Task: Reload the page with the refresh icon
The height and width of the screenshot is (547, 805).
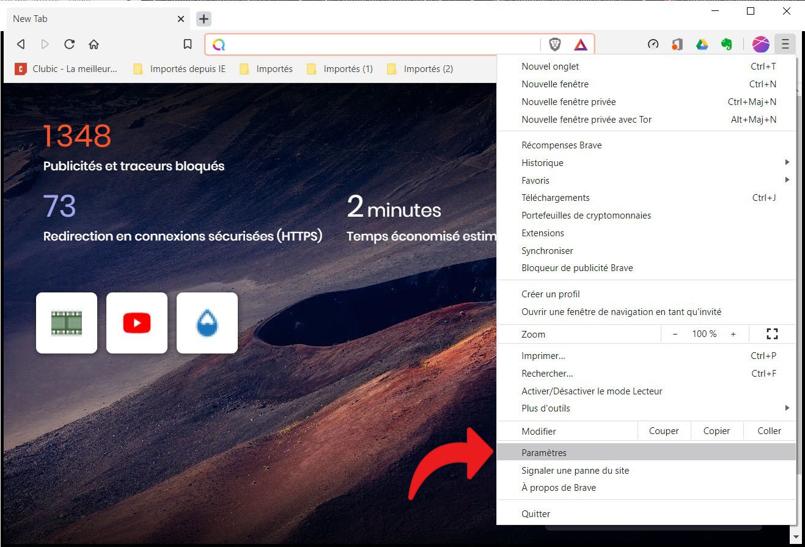Action: click(69, 44)
